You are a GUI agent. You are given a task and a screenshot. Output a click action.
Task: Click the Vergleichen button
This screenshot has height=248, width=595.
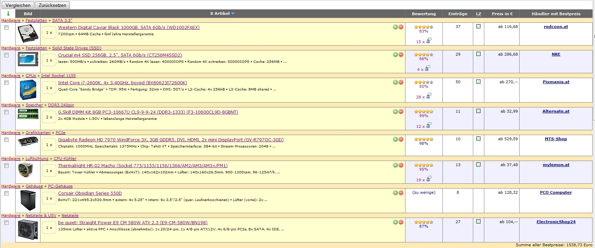(18, 5)
